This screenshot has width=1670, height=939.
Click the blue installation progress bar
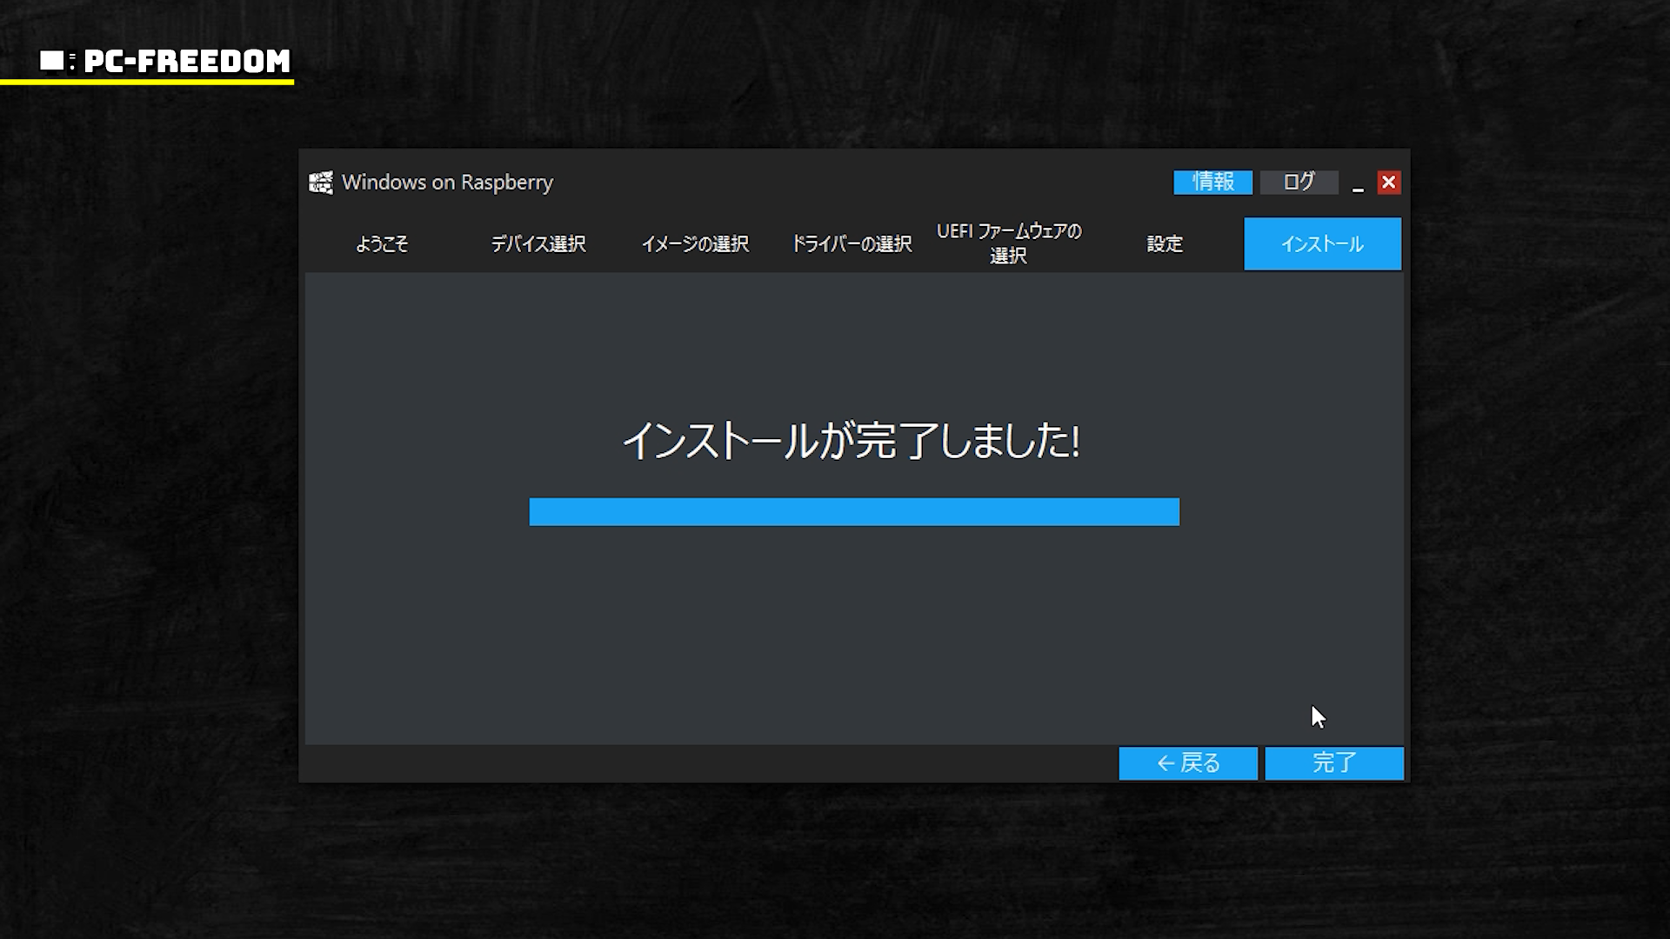point(854,511)
